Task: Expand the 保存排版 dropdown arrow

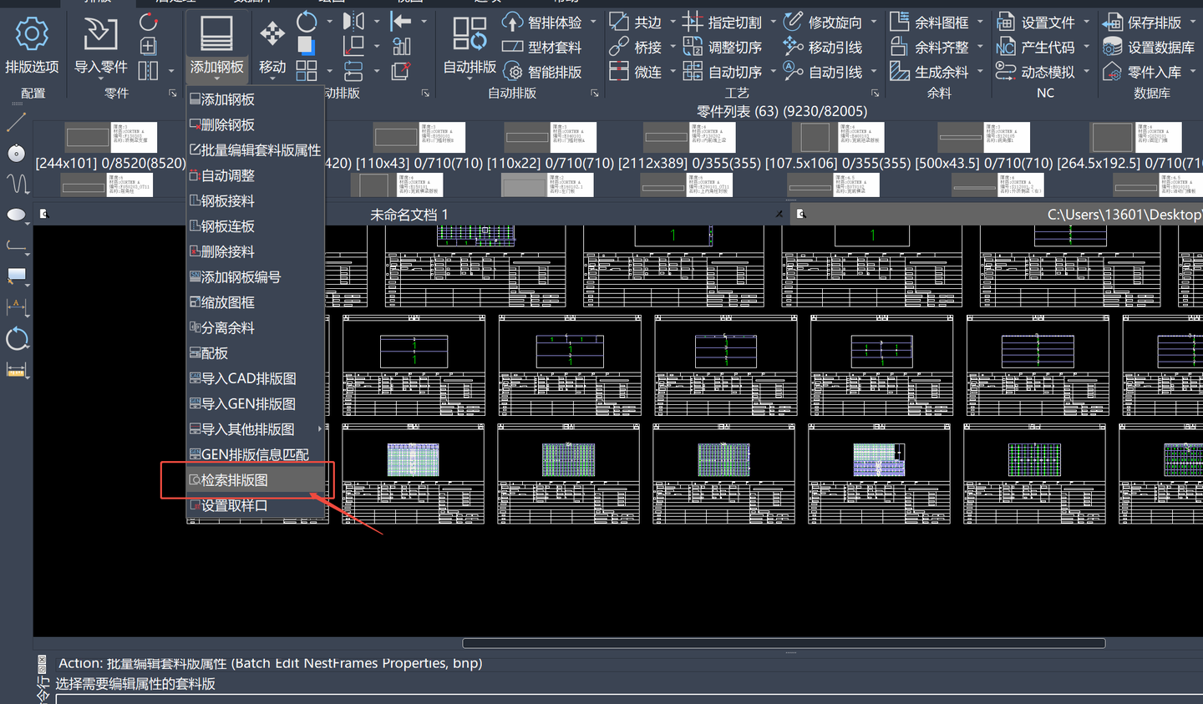Action: coord(1192,22)
